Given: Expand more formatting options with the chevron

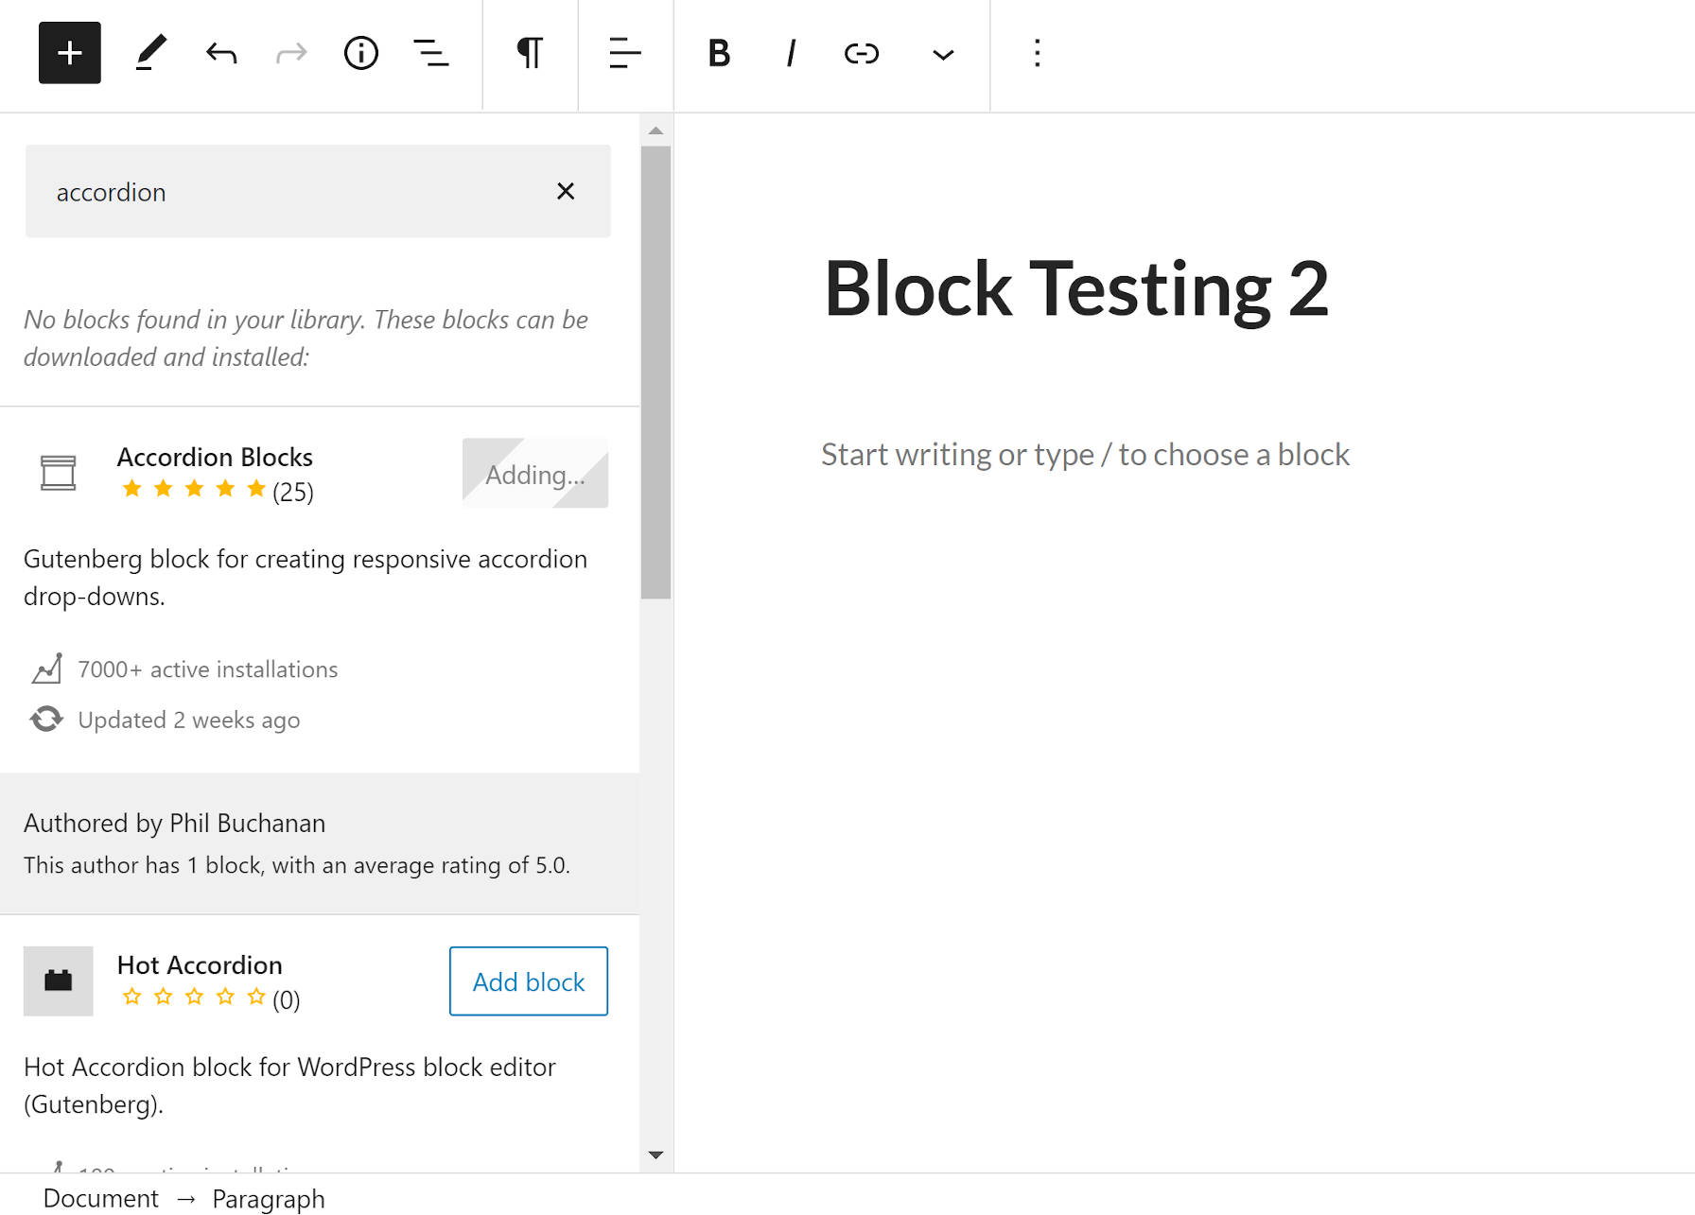Looking at the screenshot, I should [x=942, y=54].
